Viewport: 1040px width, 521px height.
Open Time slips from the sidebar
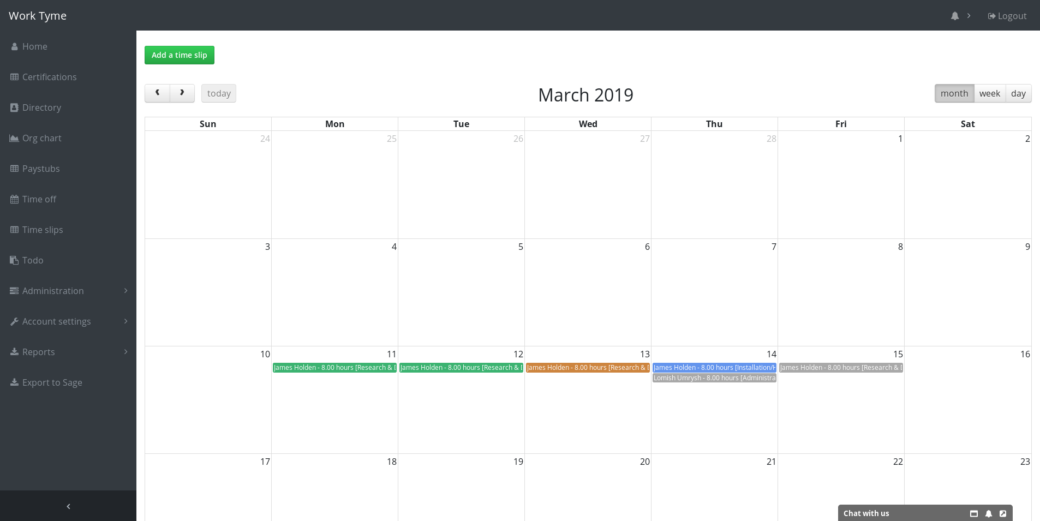pyautogui.click(x=43, y=230)
